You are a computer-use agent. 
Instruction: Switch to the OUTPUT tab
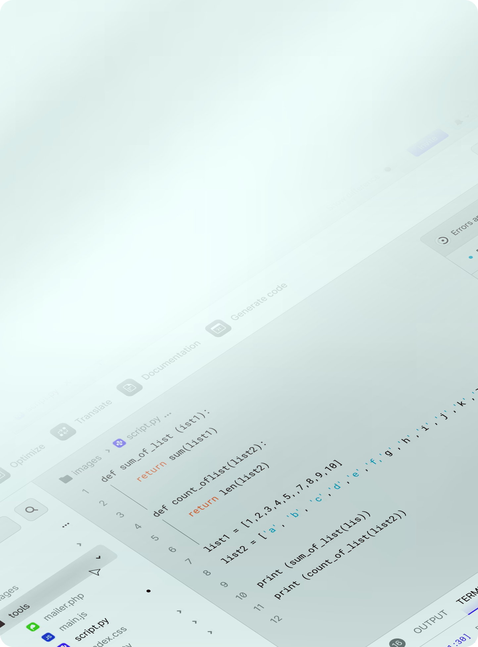(430, 622)
